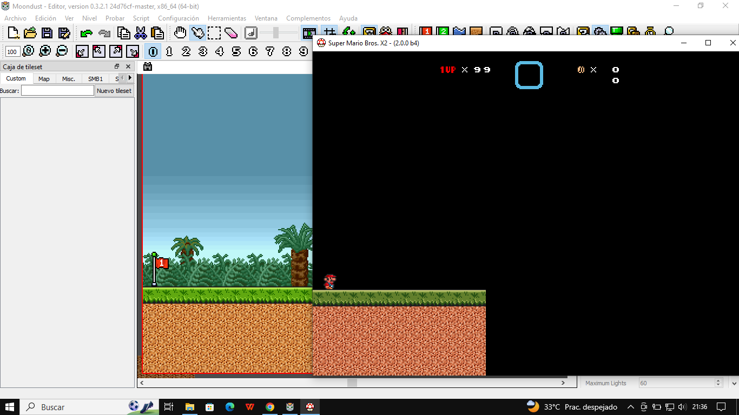Viewport: 739px width, 415px height.
Task: Undo the last action with the green arrow
Action: tap(86, 33)
